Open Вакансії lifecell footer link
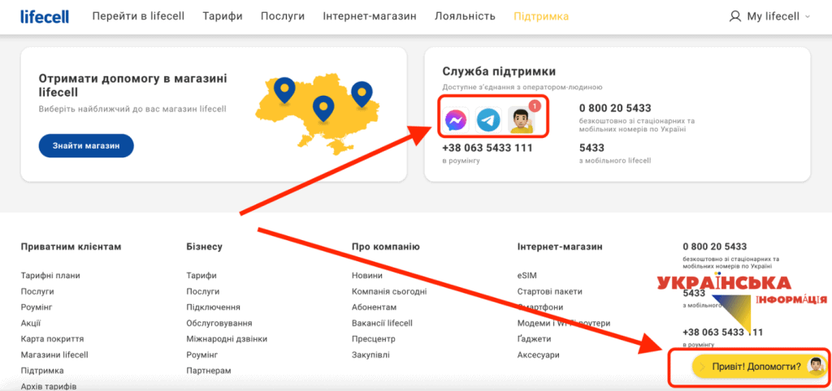 point(382,323)
